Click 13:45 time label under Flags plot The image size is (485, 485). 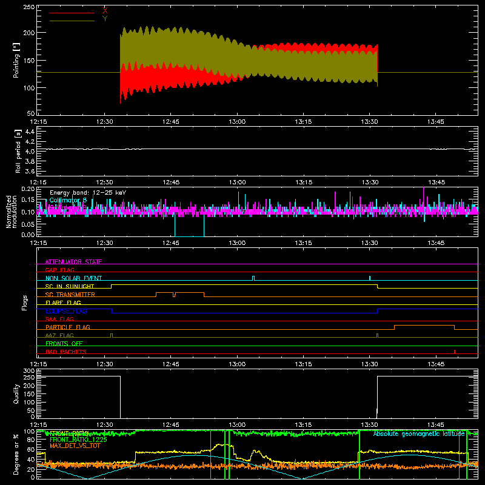point(435,364)
